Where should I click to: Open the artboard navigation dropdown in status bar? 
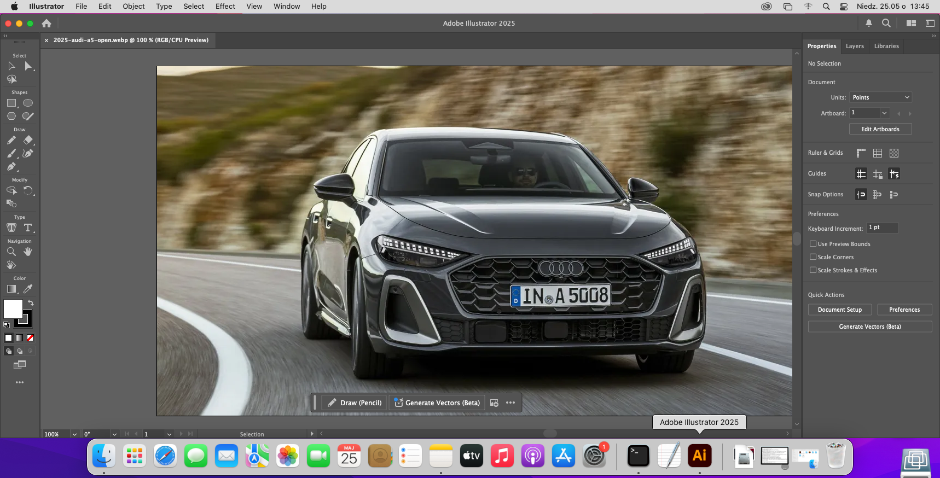[169, 434]
